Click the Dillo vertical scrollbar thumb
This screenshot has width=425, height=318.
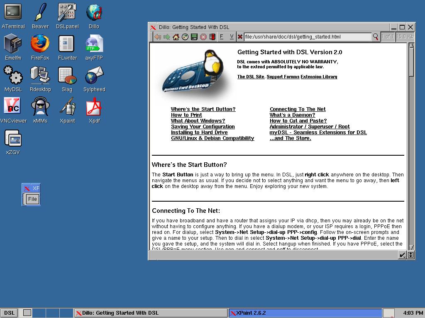coord(411,62)
